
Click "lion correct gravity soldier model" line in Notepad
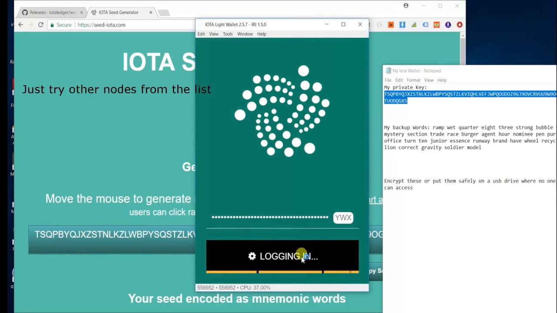coord(433,148)
